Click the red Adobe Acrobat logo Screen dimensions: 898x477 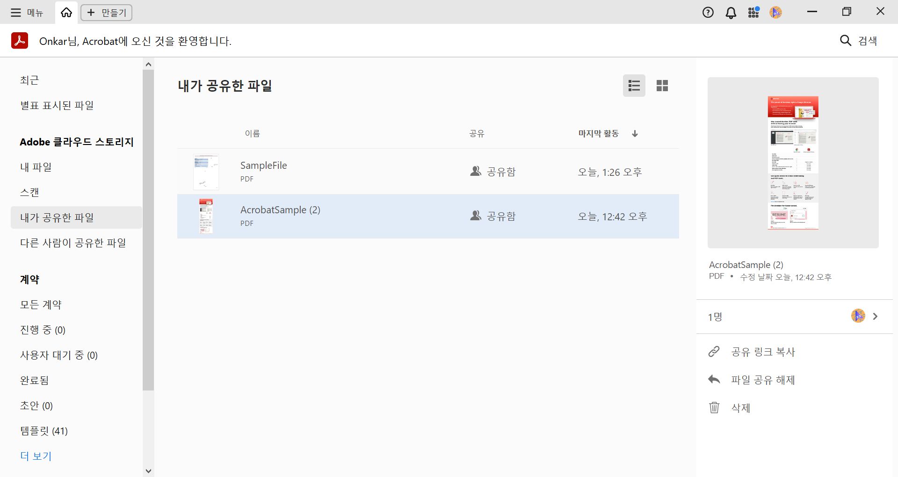(19, 40)
